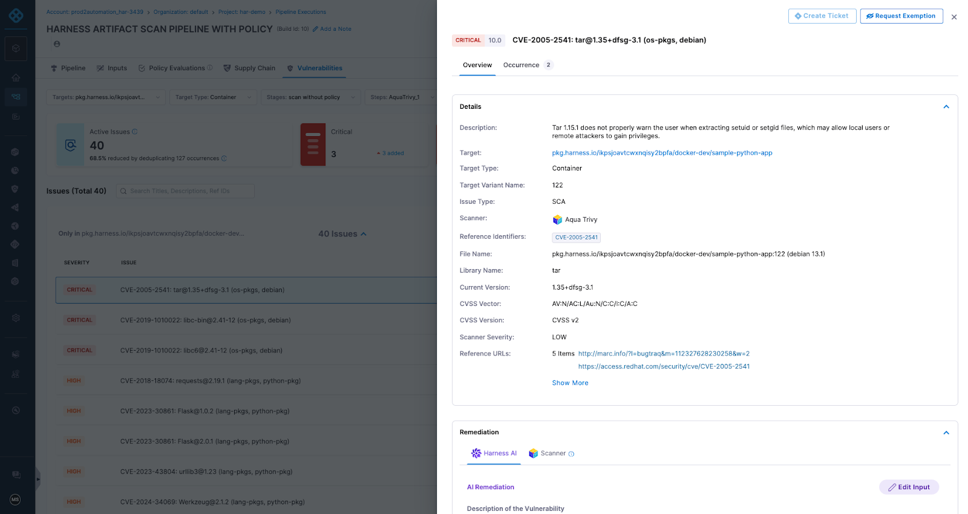Open the Inputs tab

point(112,68)
